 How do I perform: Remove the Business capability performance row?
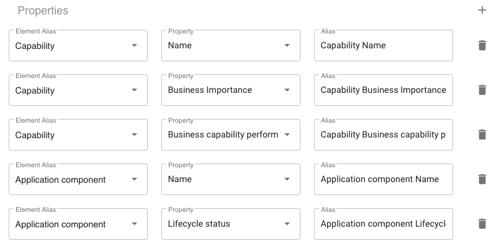(x=482, y=134)
